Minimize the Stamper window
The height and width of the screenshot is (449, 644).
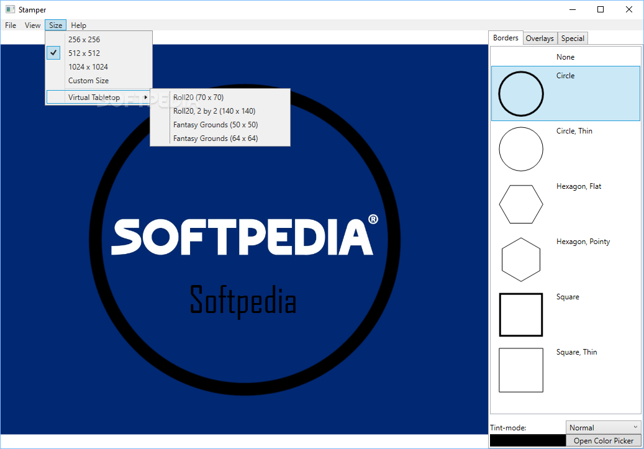[573, 9]
